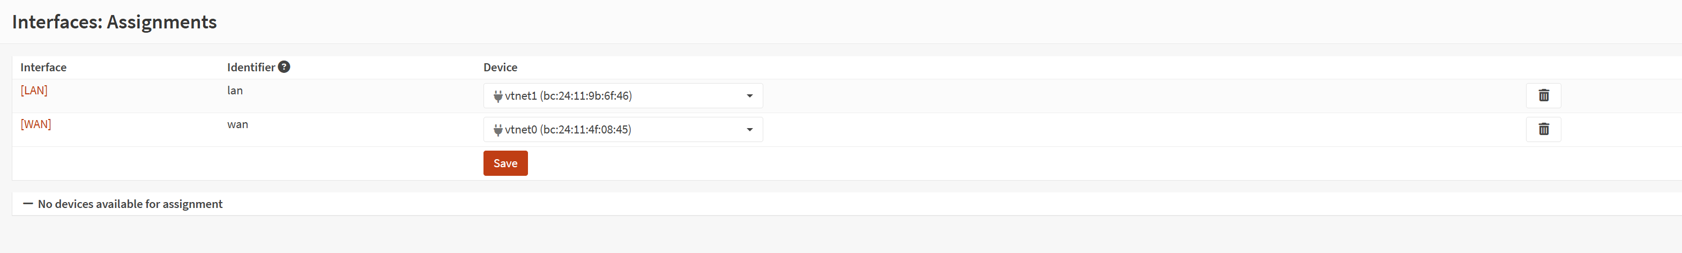Click the No devices available for assignment text
Image resolution: width=1682 pixels, height=253 pixels.
click(130, 204)
